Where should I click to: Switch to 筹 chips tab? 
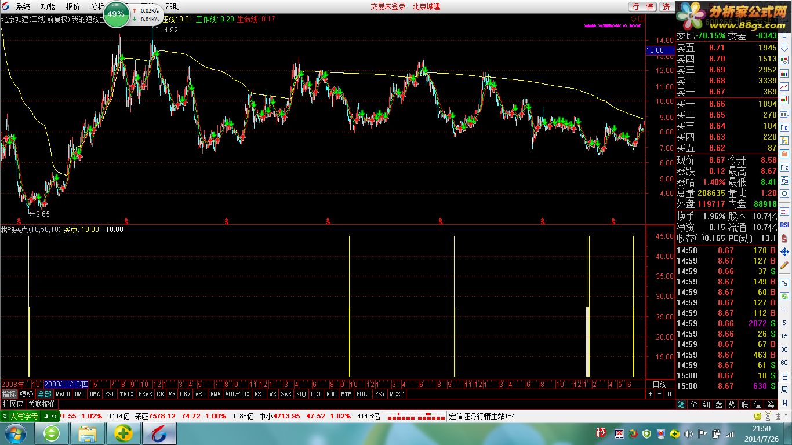coord(771,404)
